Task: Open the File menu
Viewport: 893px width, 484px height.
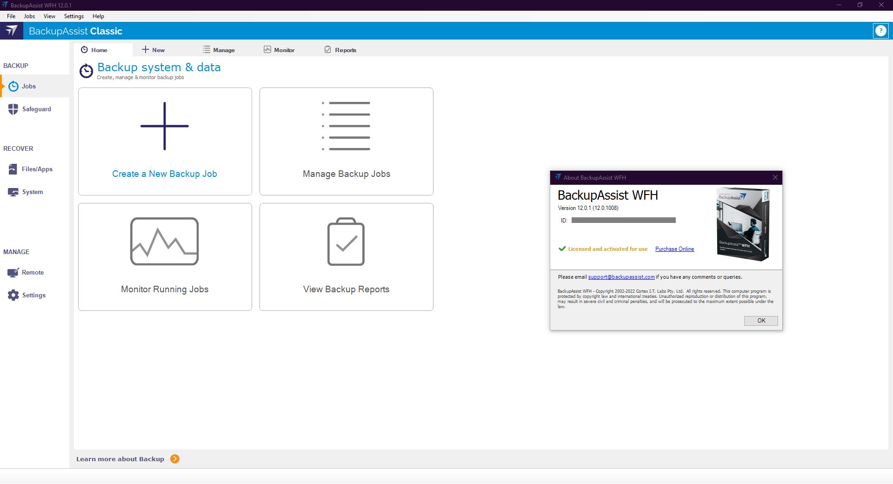Action: point(11,16)
